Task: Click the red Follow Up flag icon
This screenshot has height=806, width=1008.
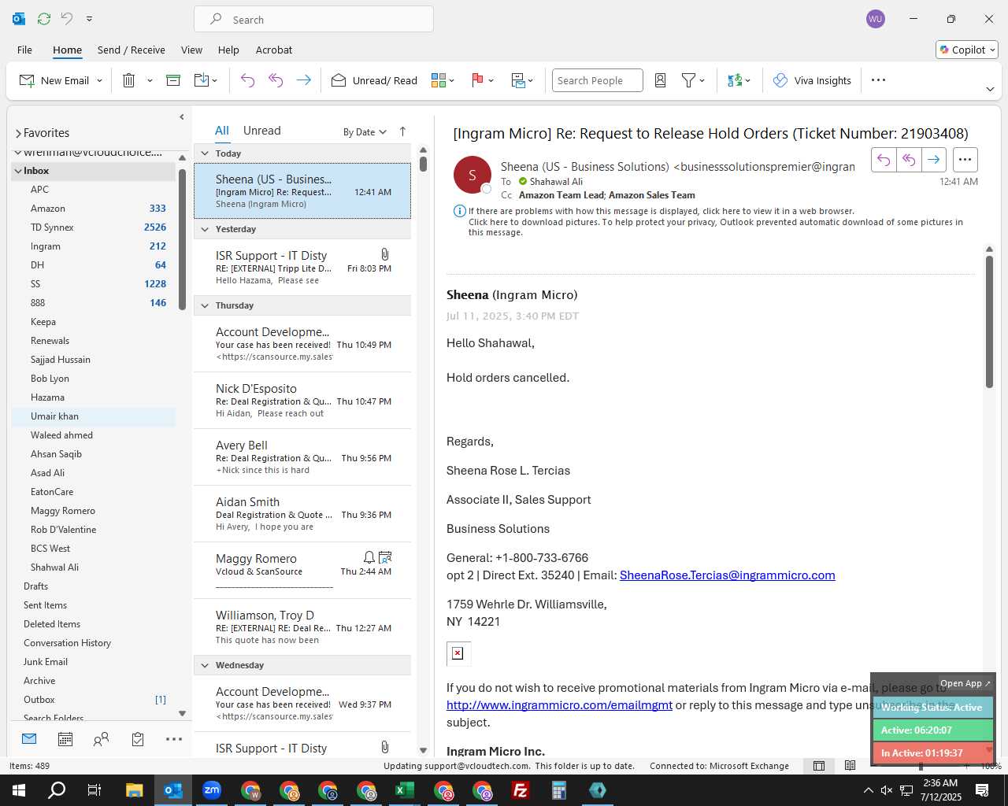Action: point(476,80)
